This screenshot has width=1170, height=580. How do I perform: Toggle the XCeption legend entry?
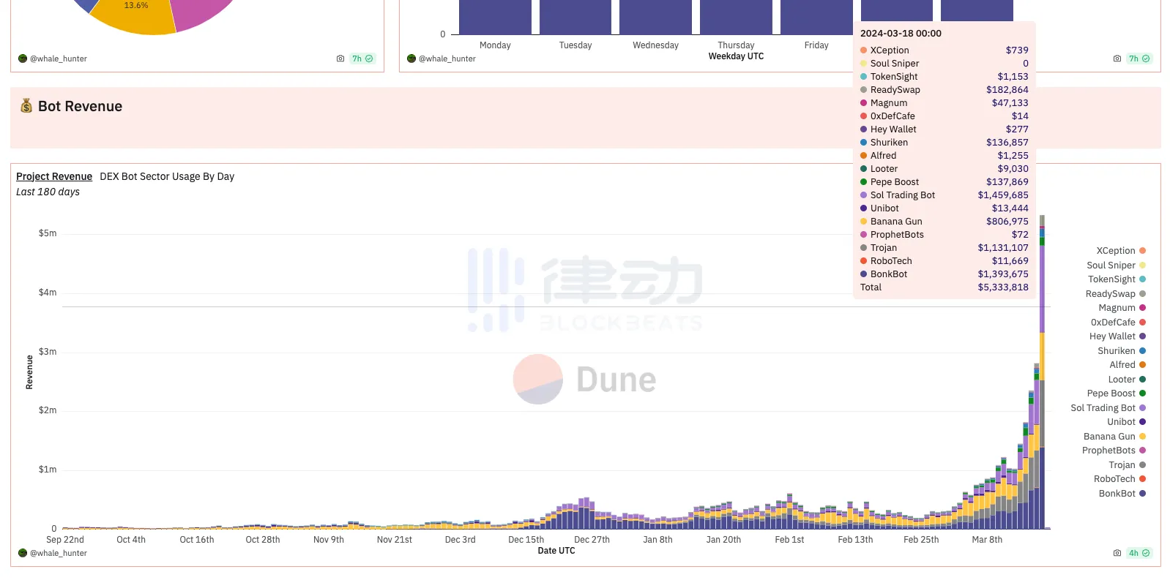[x=1115, y=251]
